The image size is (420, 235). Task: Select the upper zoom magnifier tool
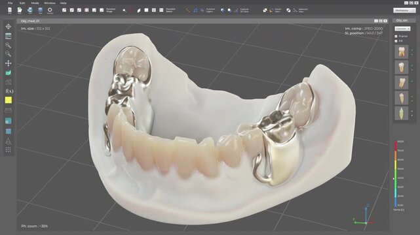[9, 45]
